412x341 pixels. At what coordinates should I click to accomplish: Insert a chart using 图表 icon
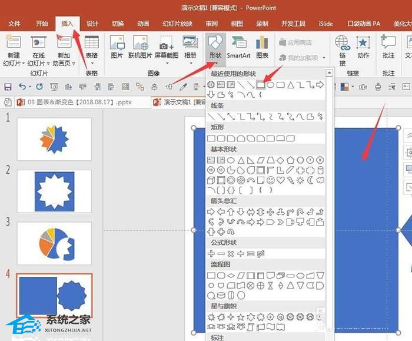(262, 48)
